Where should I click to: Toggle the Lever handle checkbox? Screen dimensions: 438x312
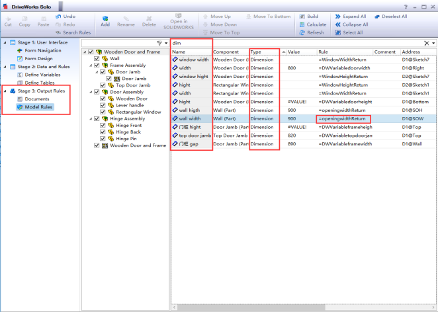coord(101,104)
